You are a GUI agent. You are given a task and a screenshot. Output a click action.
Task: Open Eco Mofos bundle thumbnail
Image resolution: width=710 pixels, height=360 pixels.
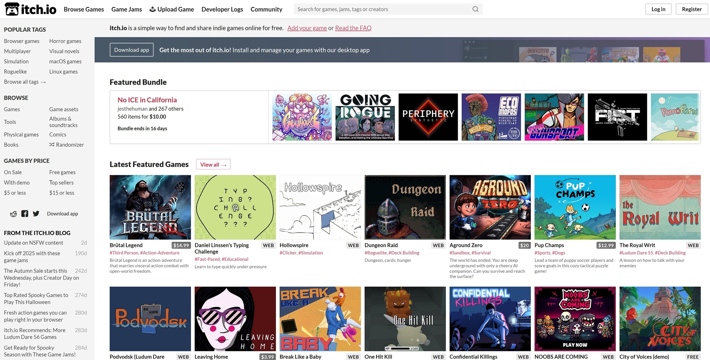[491, 117]
